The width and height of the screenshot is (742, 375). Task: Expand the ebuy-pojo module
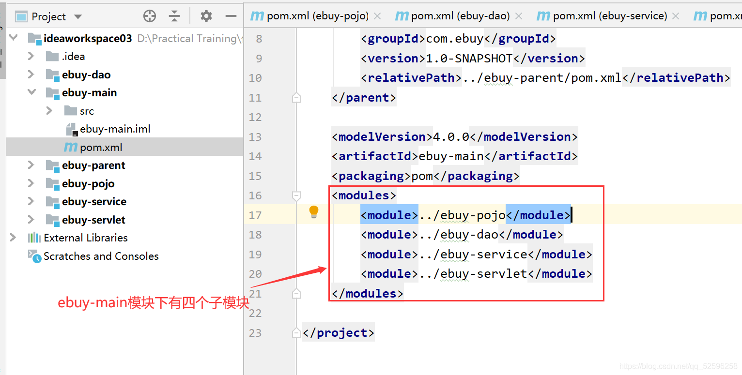(x=31, y=183)
